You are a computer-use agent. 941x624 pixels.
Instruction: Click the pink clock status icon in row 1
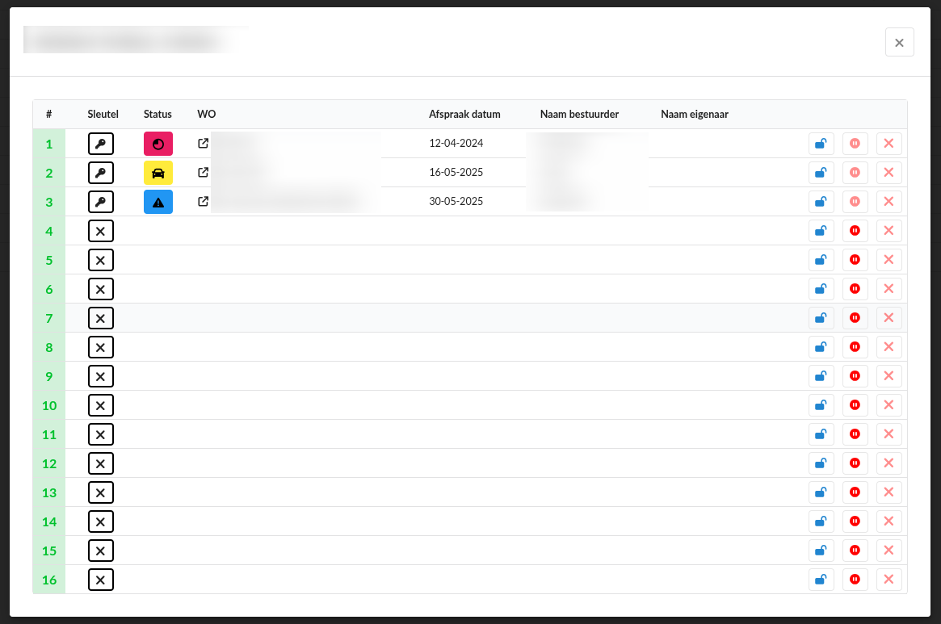(x=158, y=144)
